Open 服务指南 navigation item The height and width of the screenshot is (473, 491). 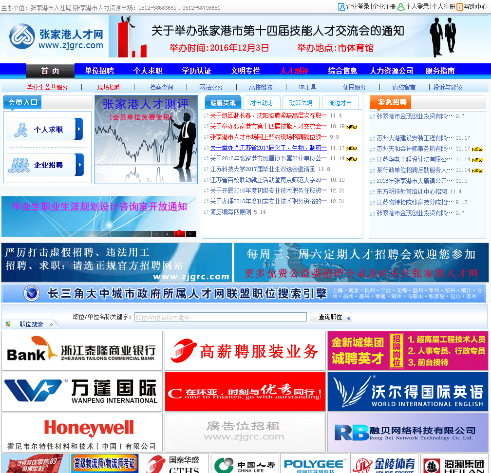(x=440, y=71)
